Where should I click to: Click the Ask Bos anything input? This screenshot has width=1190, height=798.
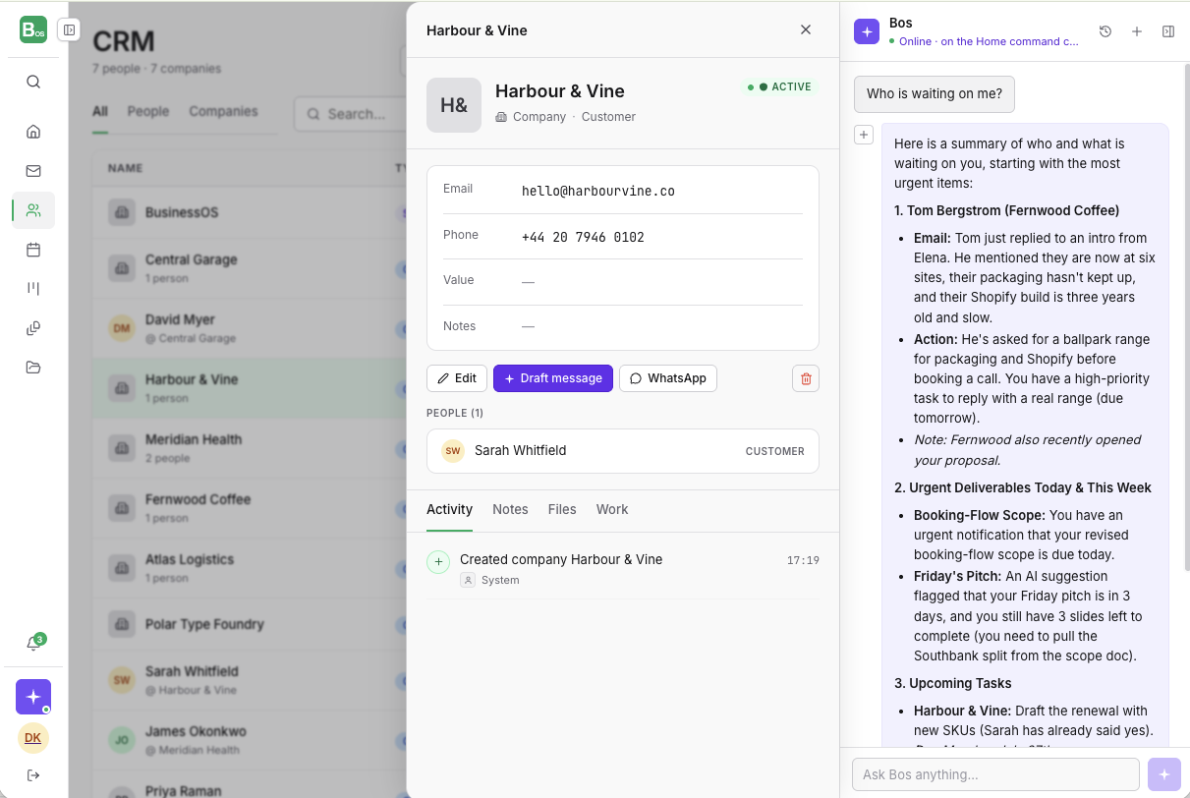click(995, 774)
